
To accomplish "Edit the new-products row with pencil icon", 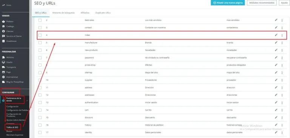I will tap(276, 50).
